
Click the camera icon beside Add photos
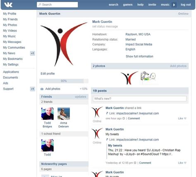(x=42, y=89)
